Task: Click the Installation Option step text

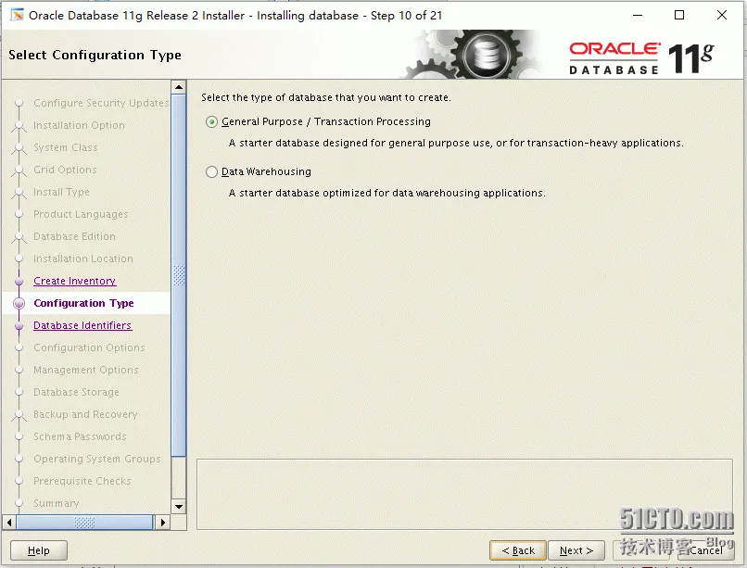Action: (x=79, y=125)
